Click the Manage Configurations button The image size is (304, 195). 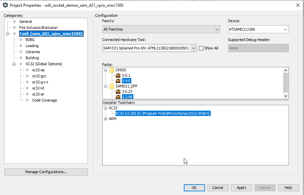coord(46,172)
